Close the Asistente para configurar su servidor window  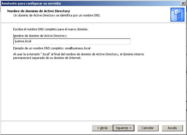(183, 3)
